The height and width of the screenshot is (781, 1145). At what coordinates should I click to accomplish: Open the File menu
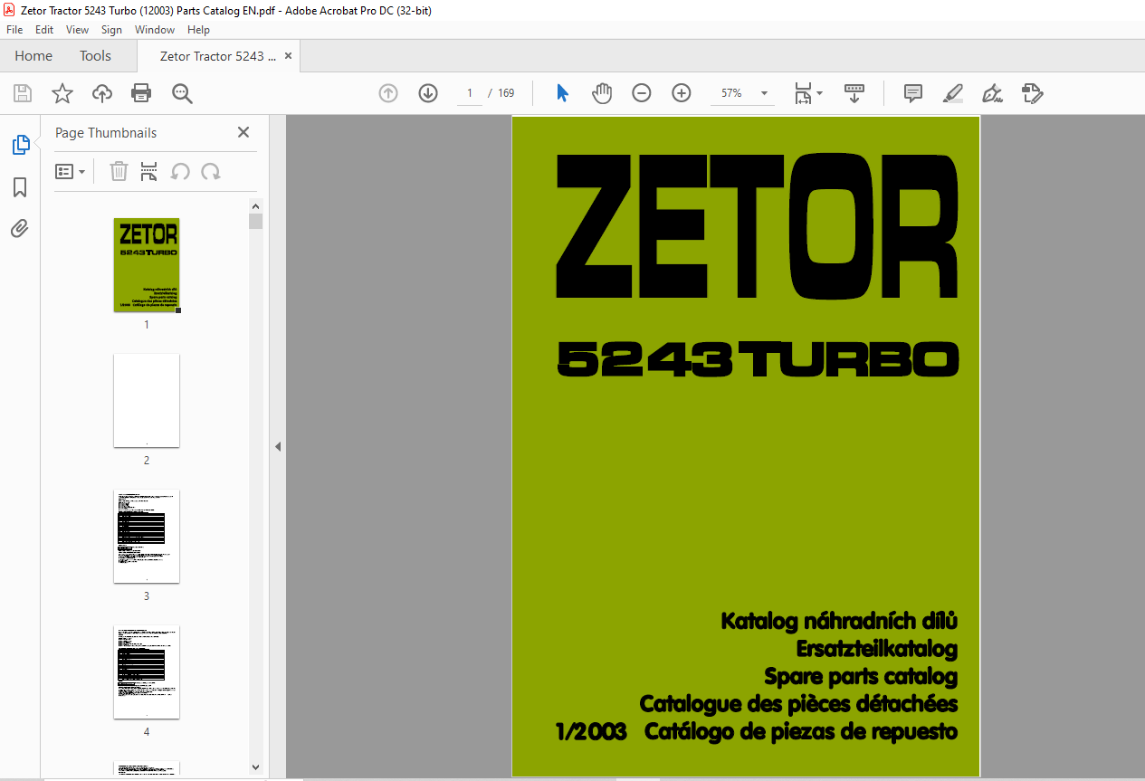pyautogui.click(x=14, y=30)
